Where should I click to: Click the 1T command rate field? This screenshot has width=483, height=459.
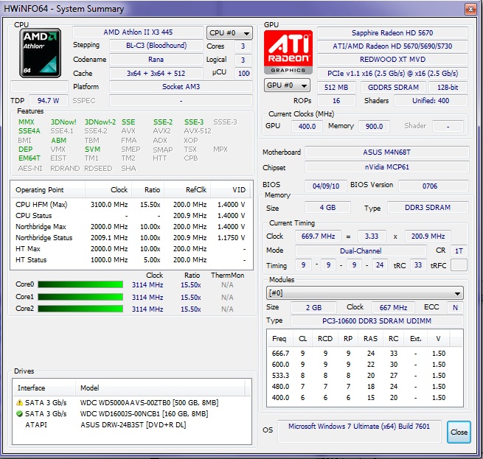click(459, 251)
